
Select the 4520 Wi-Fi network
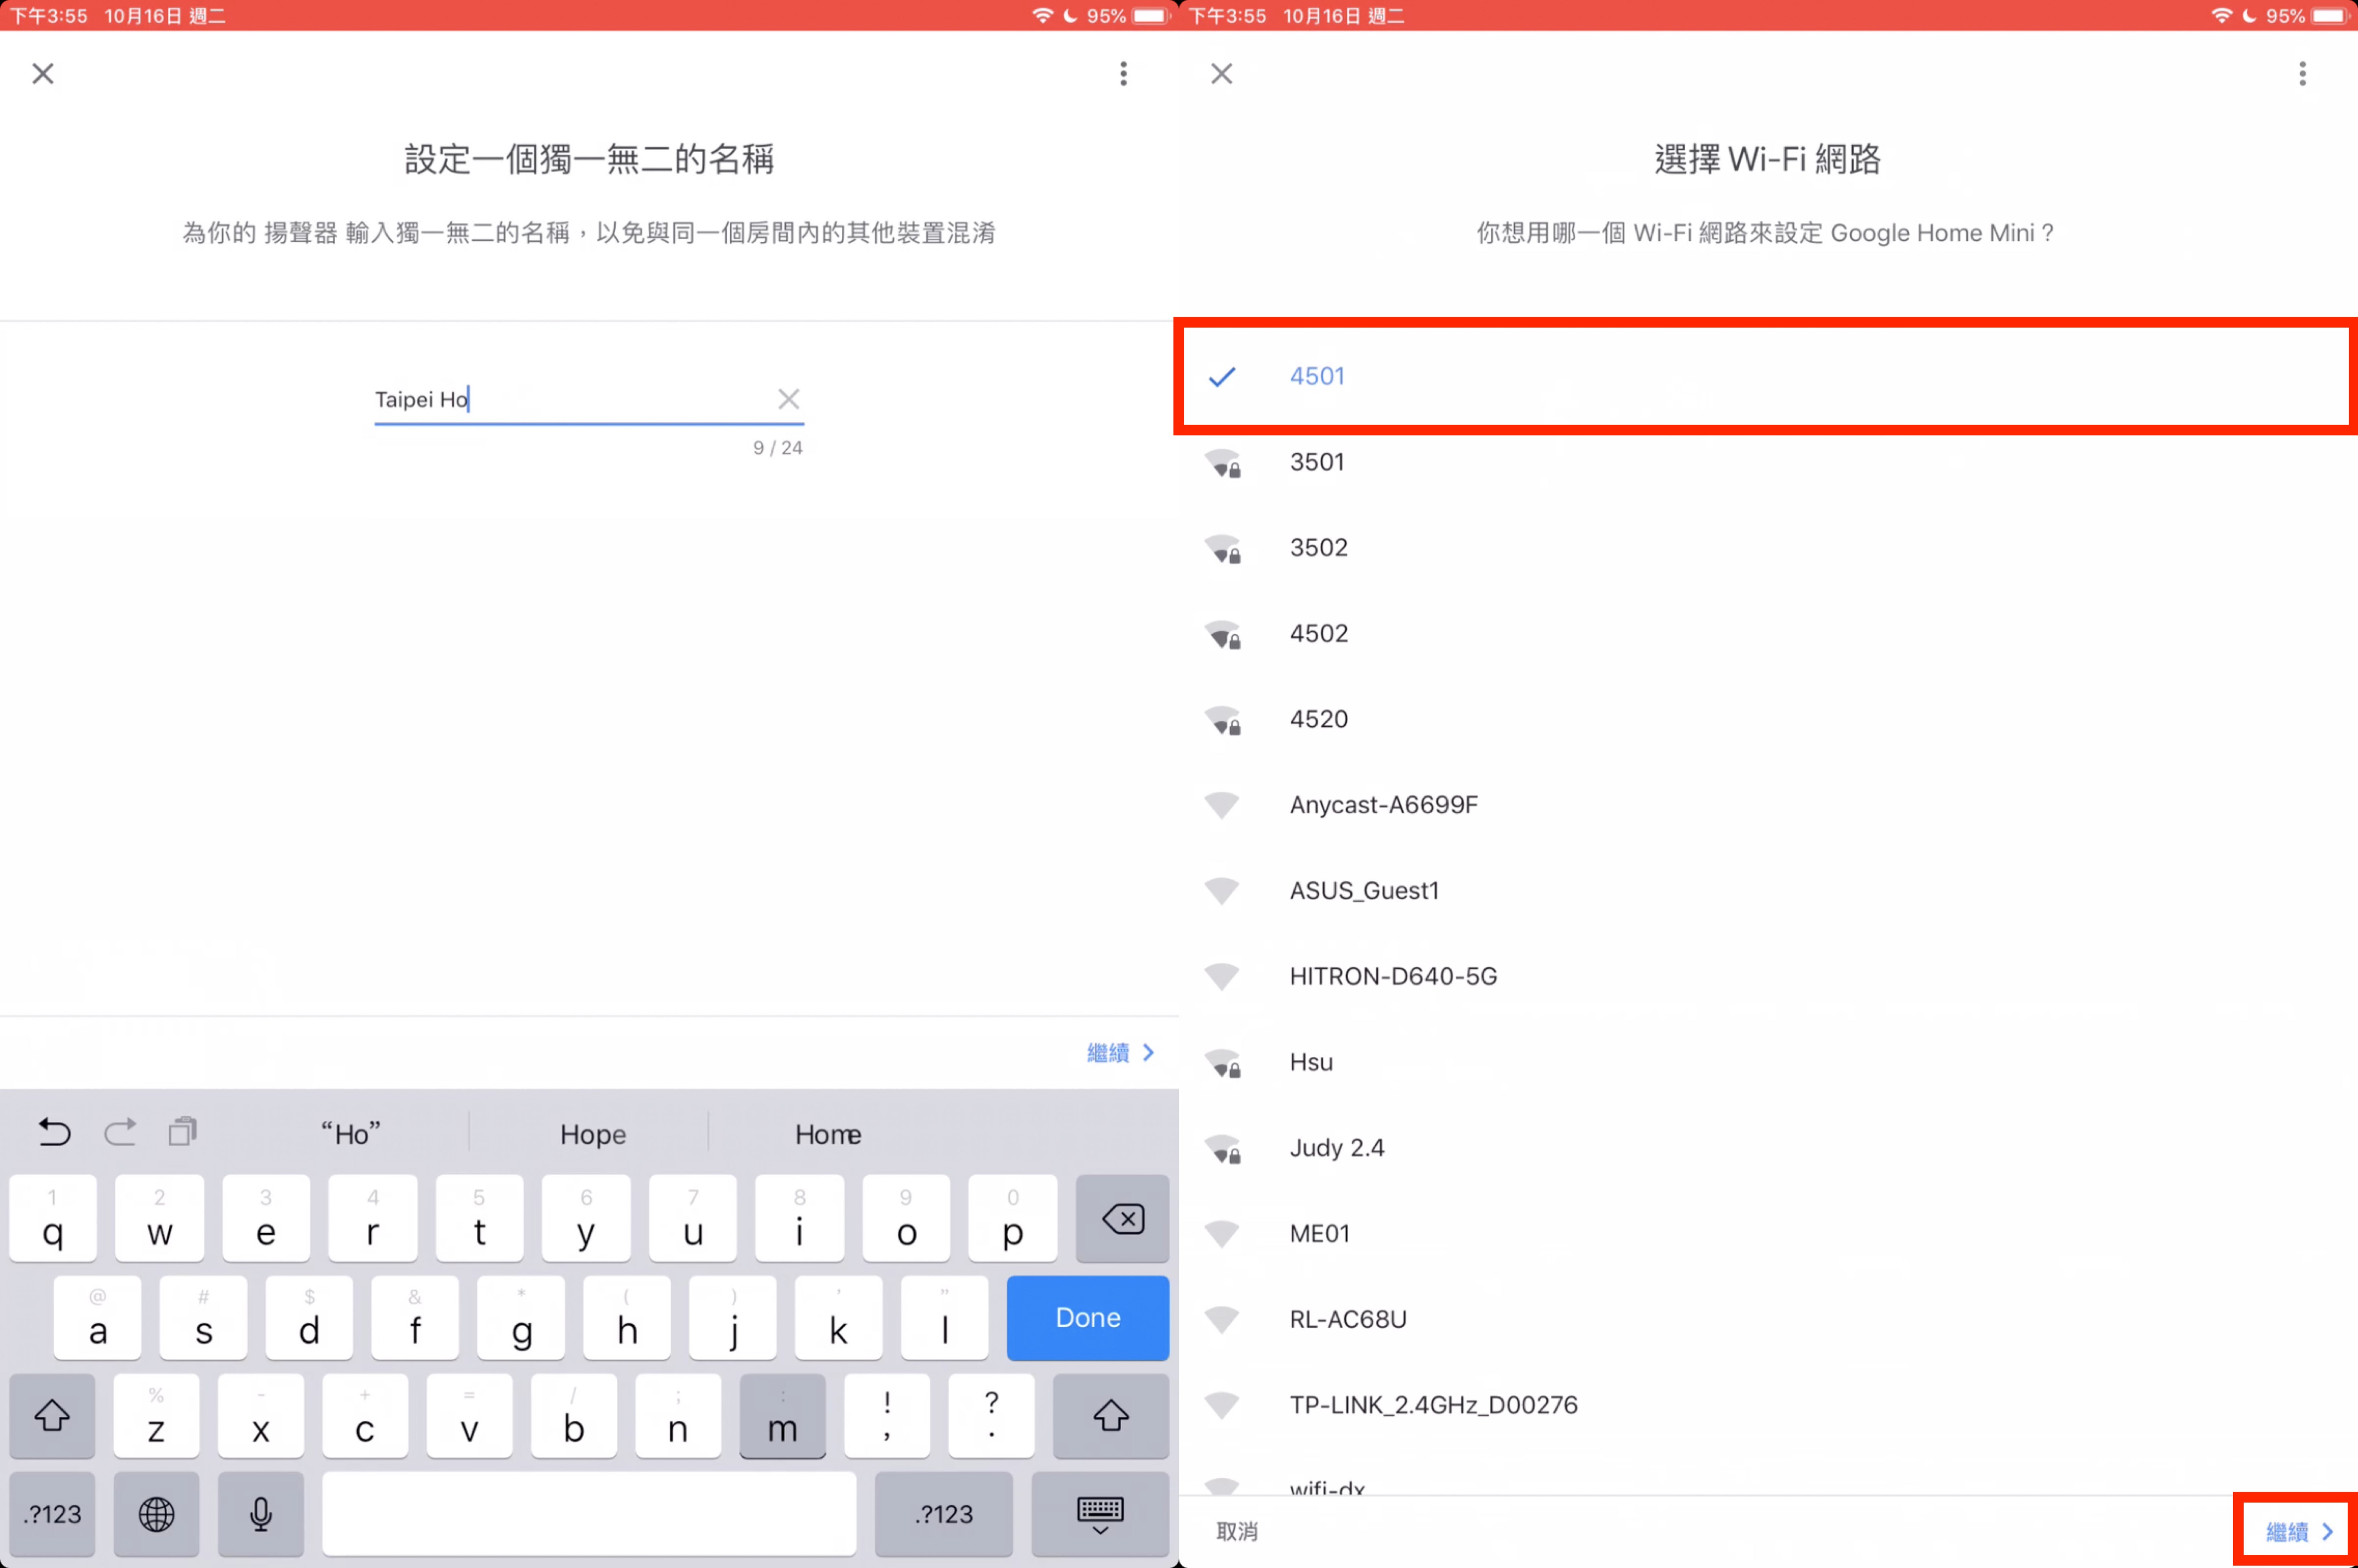coord(1767,719)
